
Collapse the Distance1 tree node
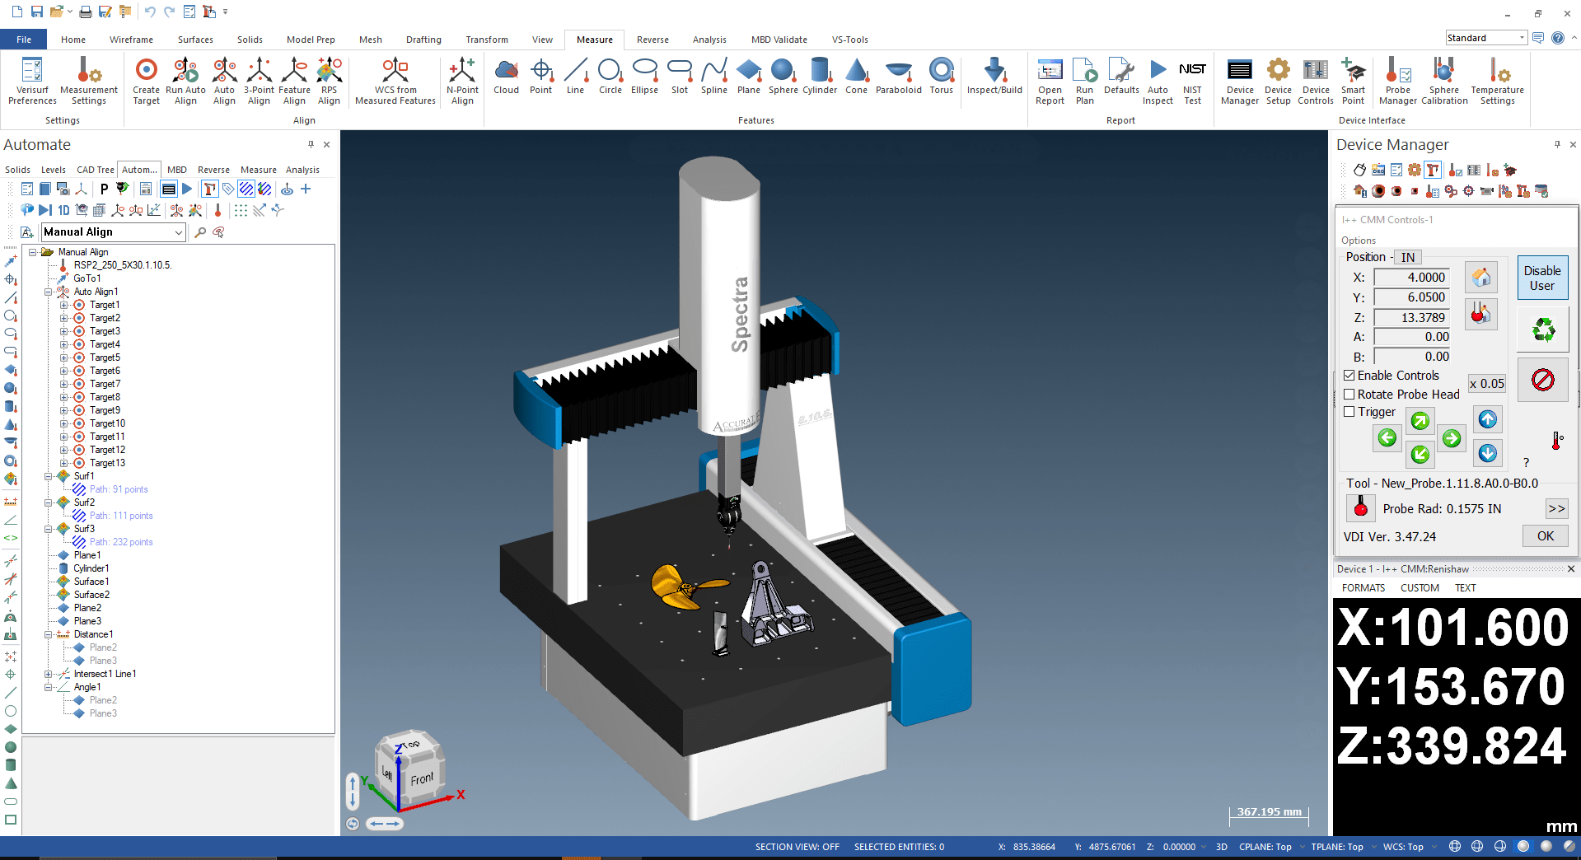click(x=49, y=634)
